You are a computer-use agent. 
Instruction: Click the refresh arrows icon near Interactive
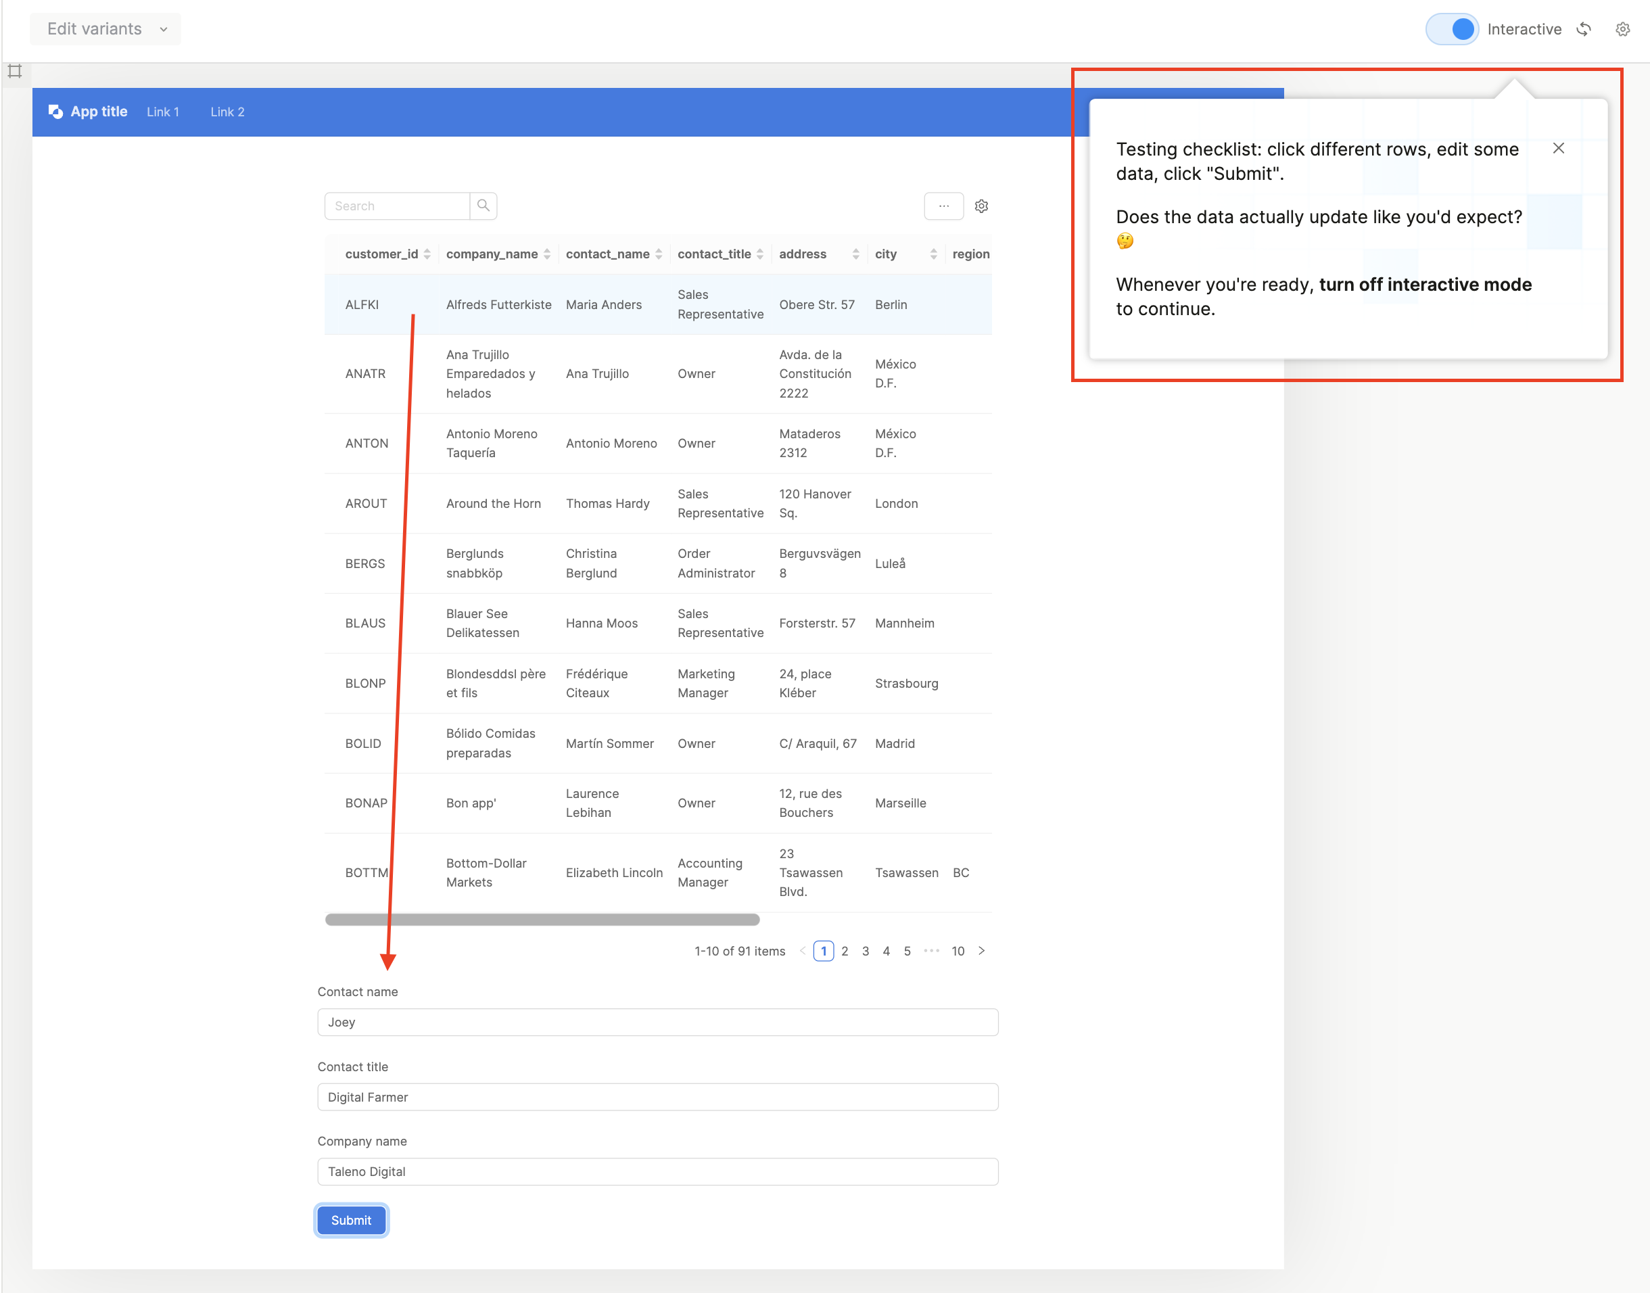(1584, 30)
